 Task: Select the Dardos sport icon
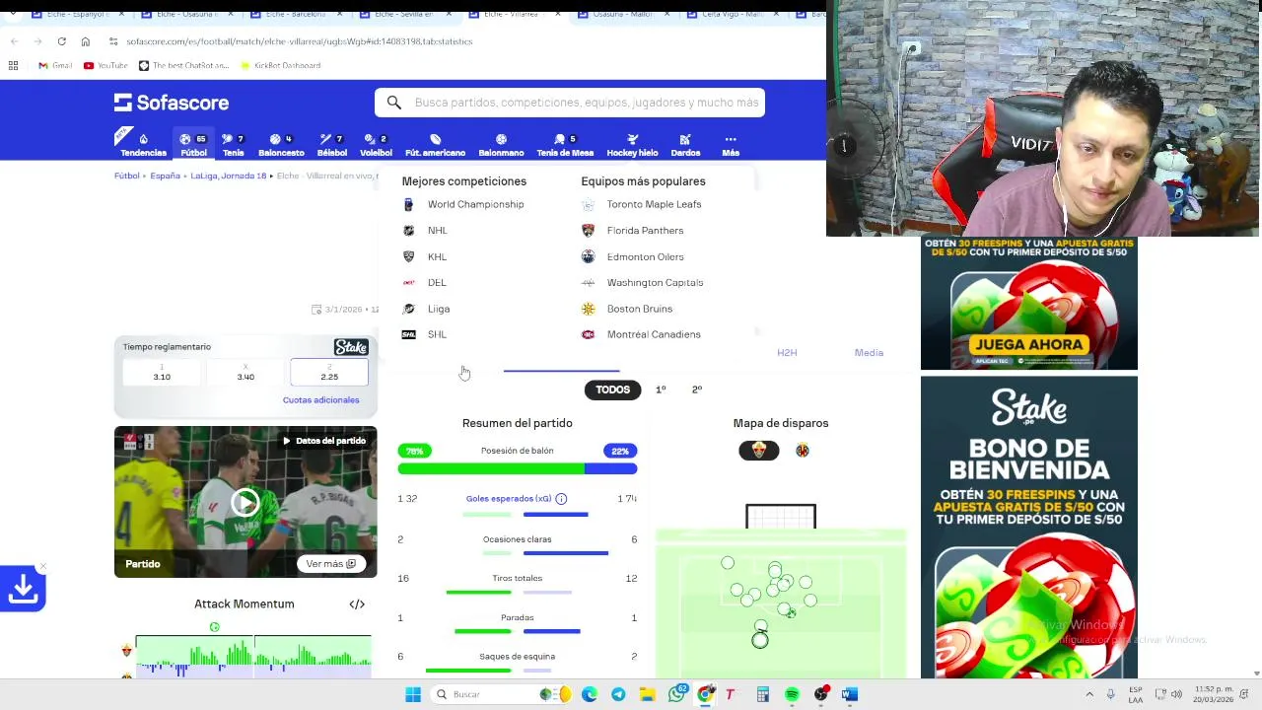click(685, 145)
